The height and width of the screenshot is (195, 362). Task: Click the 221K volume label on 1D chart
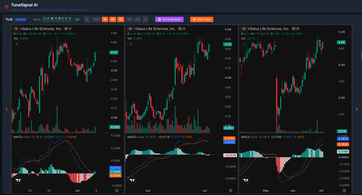(342, 131)
